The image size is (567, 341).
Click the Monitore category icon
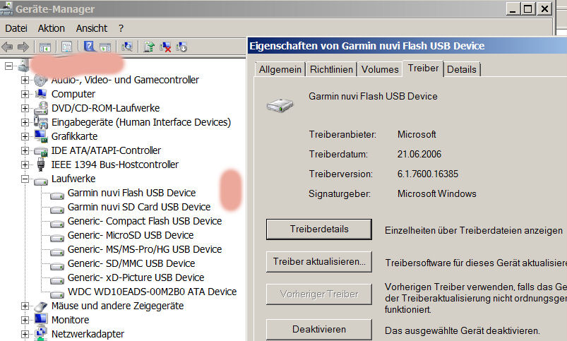41,319
